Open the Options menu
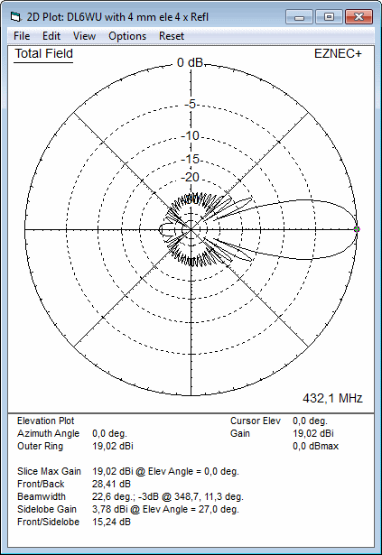The height and width of the screenshot is (555, 382). [x=127, y=36]
